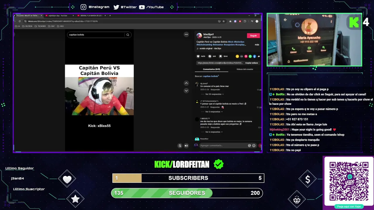This screenshot has height=210, width=374.
Task: Share to Facebook using the blue icon
Action: pyautogui.click(x=254, y=56)
